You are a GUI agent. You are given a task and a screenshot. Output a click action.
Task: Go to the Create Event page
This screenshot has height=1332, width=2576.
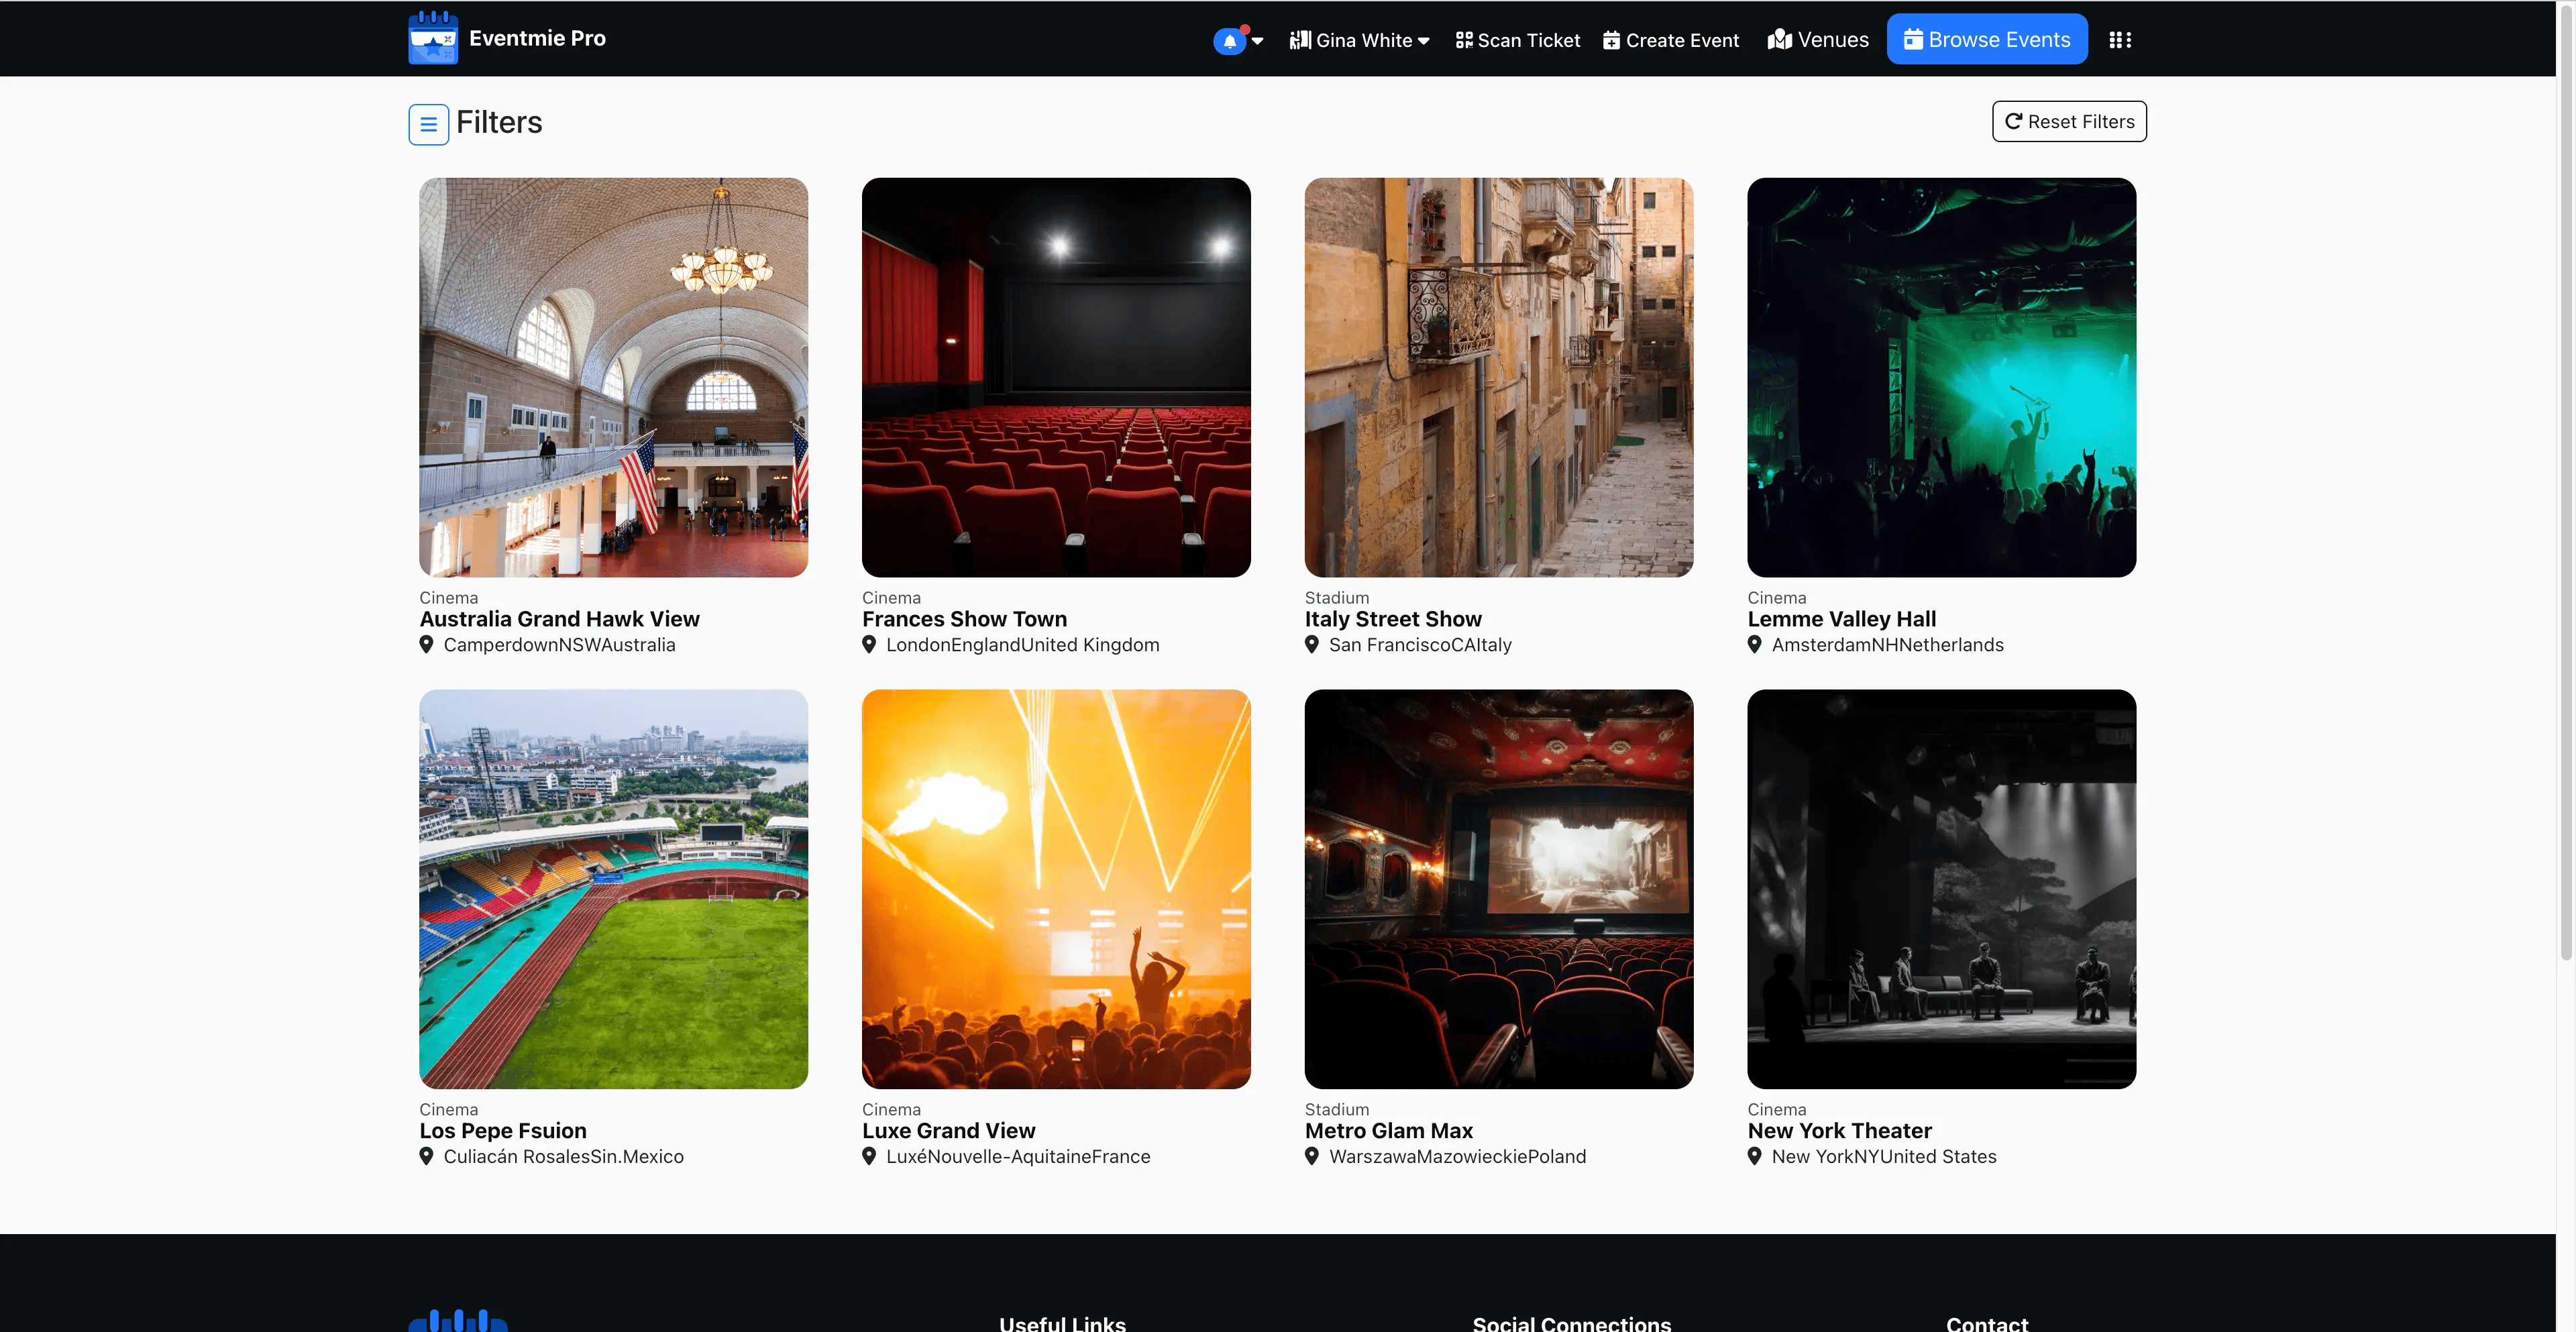click(1671, 40)
